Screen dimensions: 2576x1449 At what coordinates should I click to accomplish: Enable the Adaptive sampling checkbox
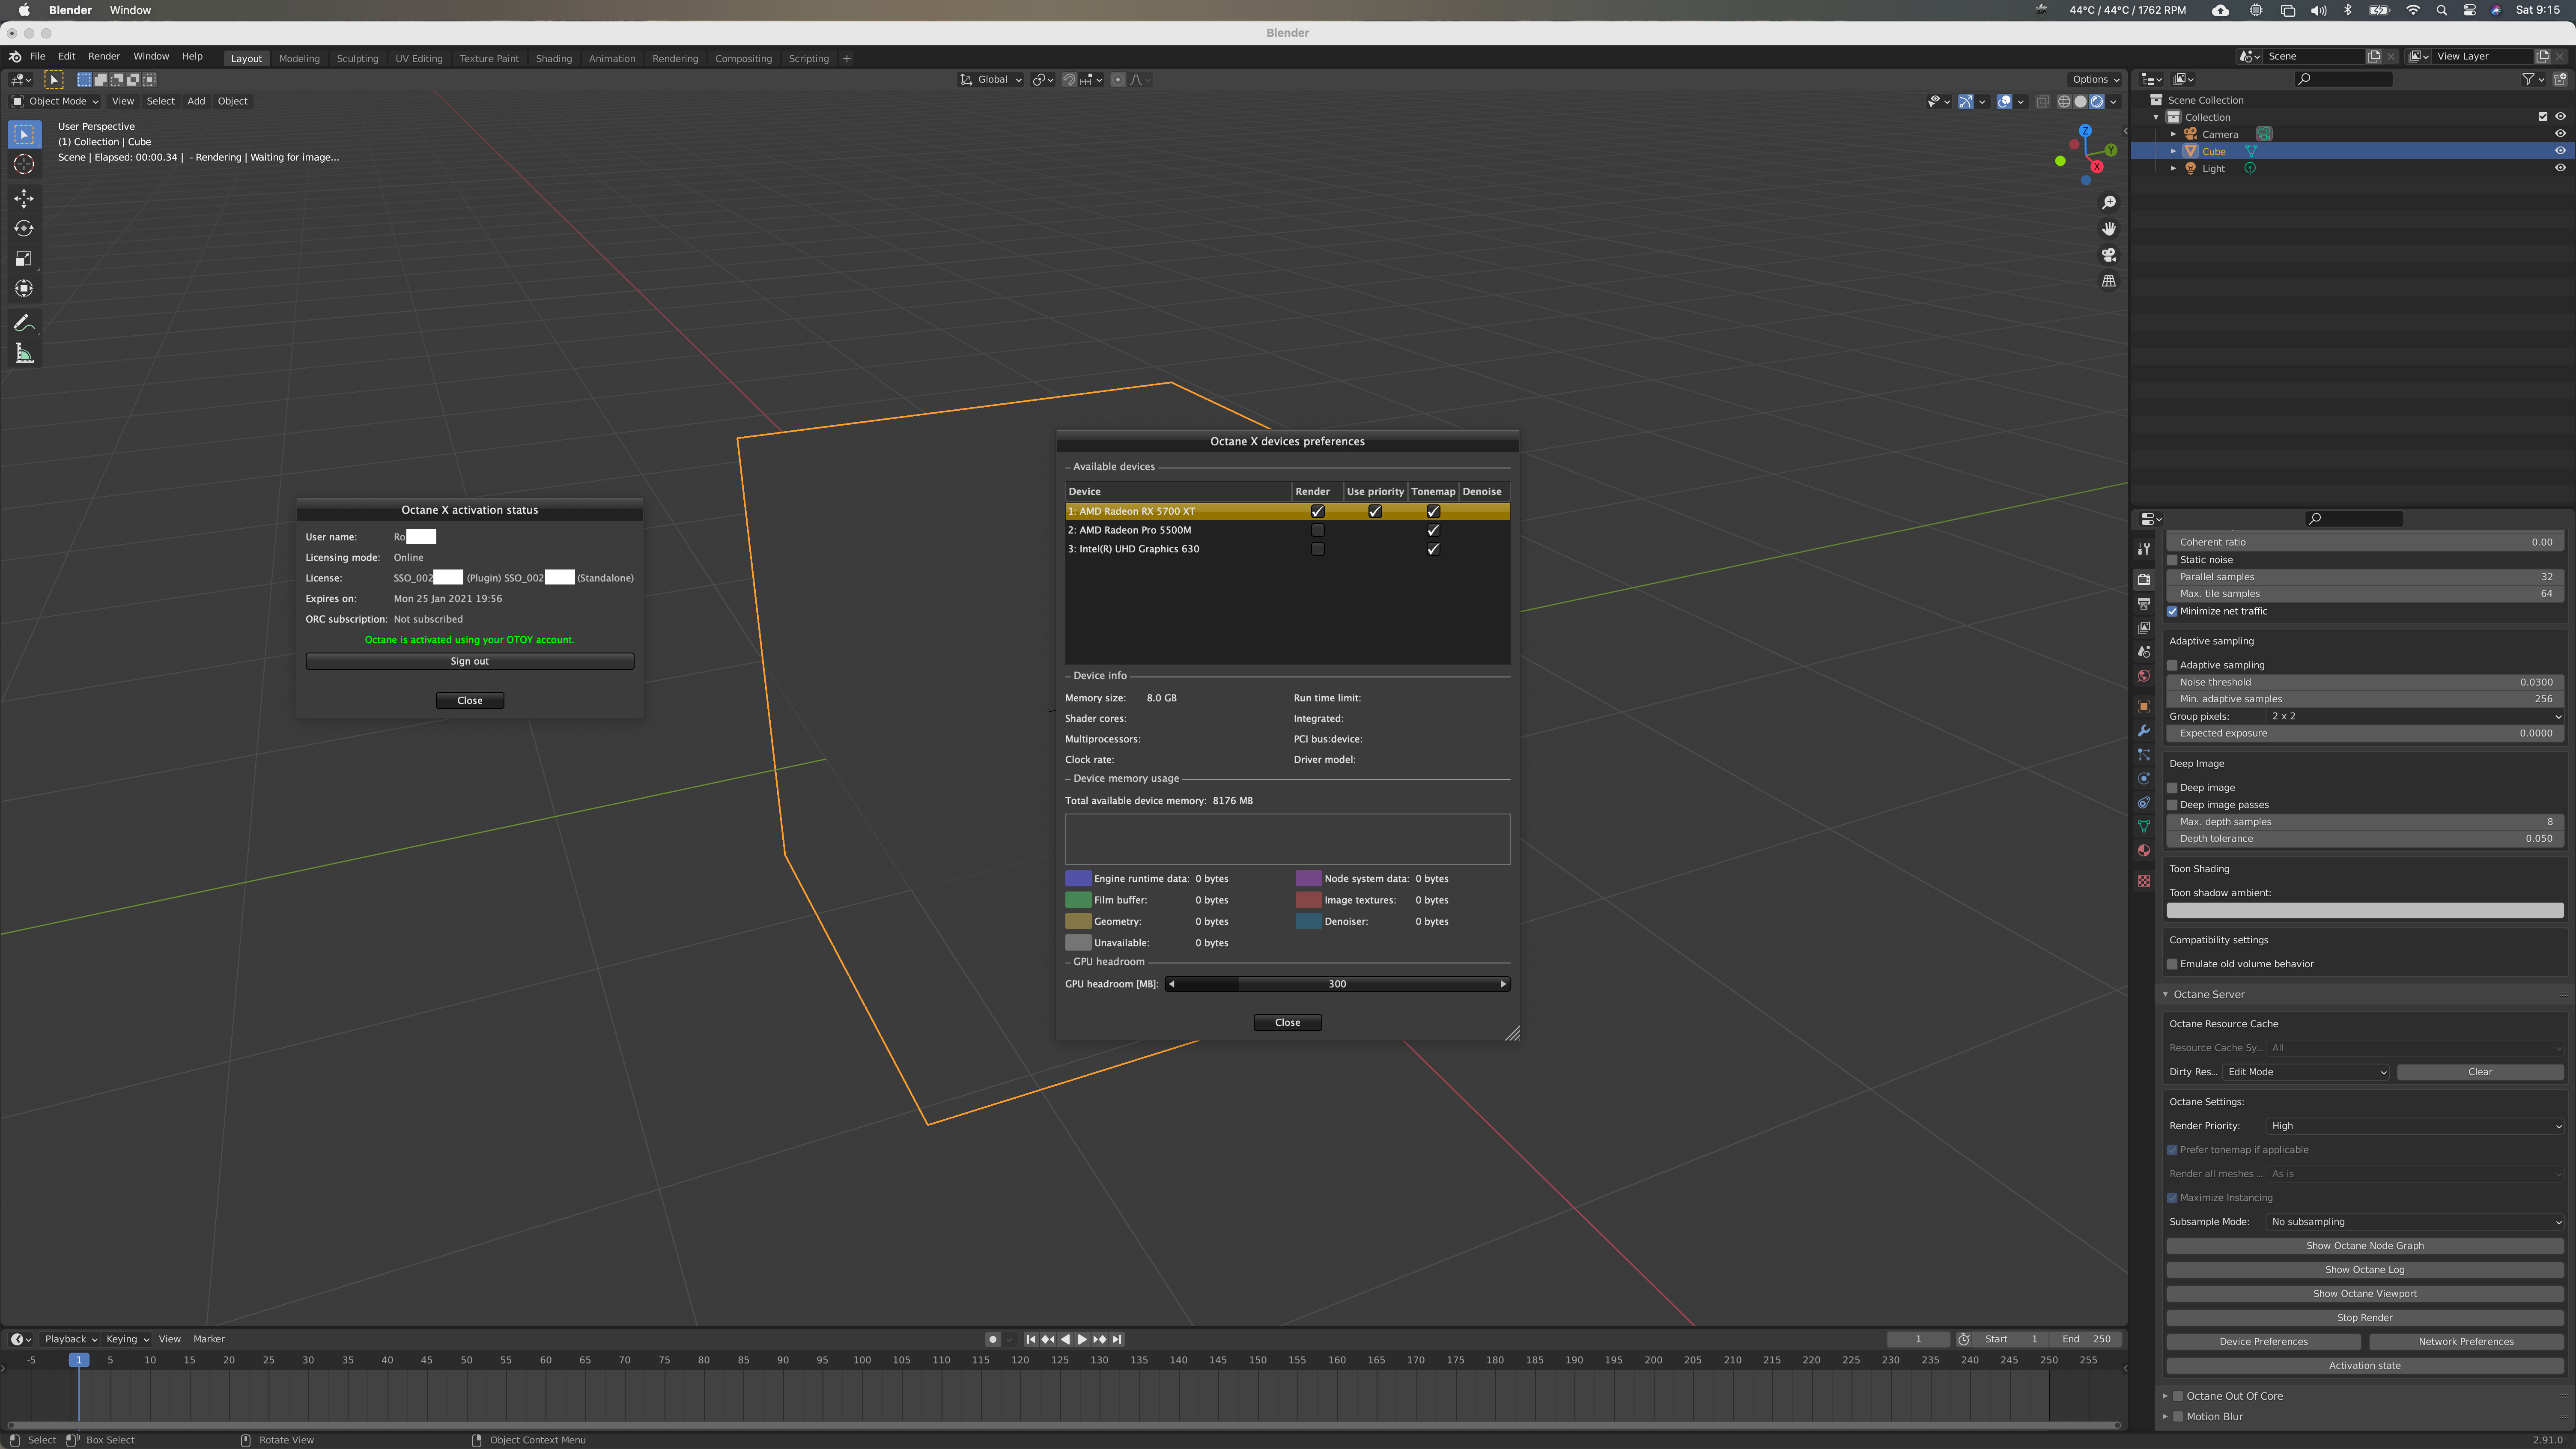click(2172, 665)
